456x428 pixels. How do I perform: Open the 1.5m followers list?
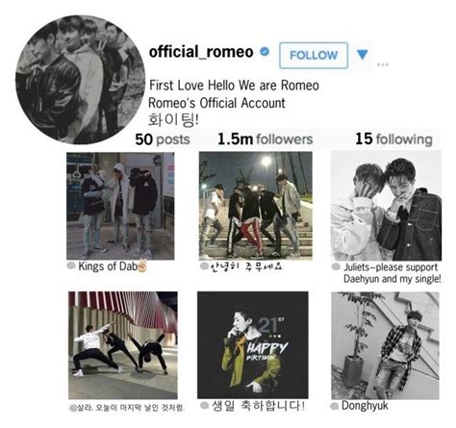[265, 139]
